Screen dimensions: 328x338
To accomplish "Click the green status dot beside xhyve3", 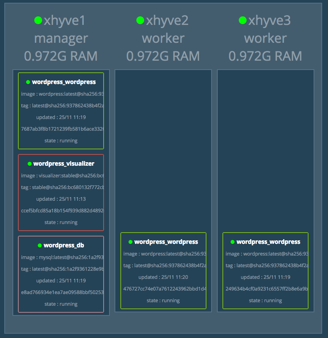I will (x=242, y=20).
